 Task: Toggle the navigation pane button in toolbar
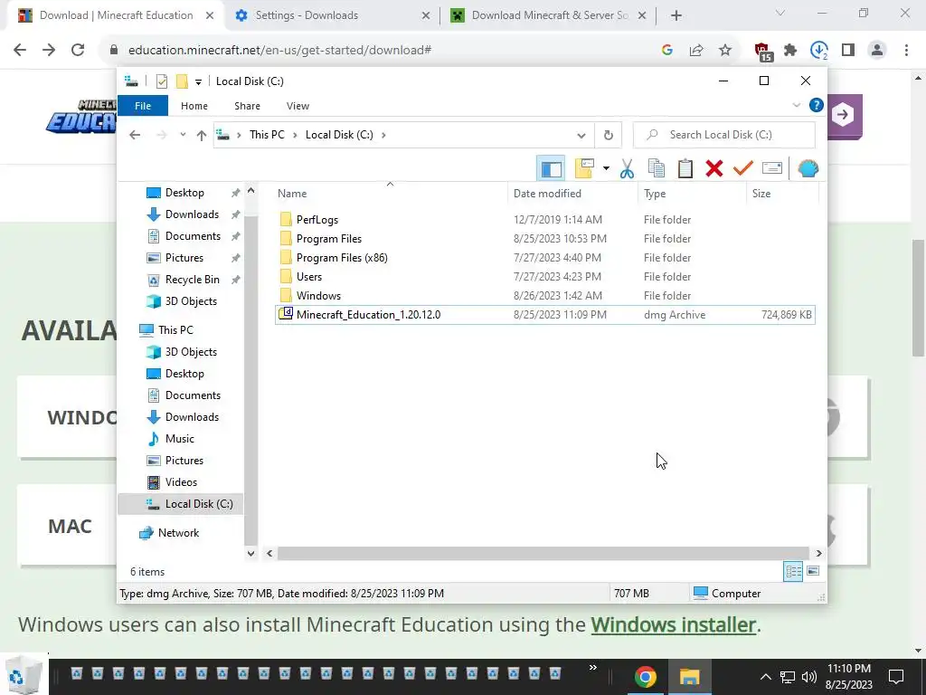(551, 169)
